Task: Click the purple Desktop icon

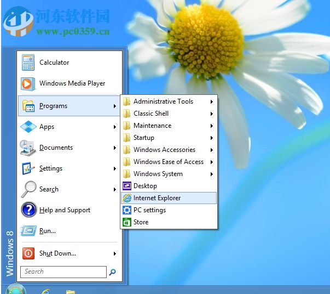Action: (127, 186)
